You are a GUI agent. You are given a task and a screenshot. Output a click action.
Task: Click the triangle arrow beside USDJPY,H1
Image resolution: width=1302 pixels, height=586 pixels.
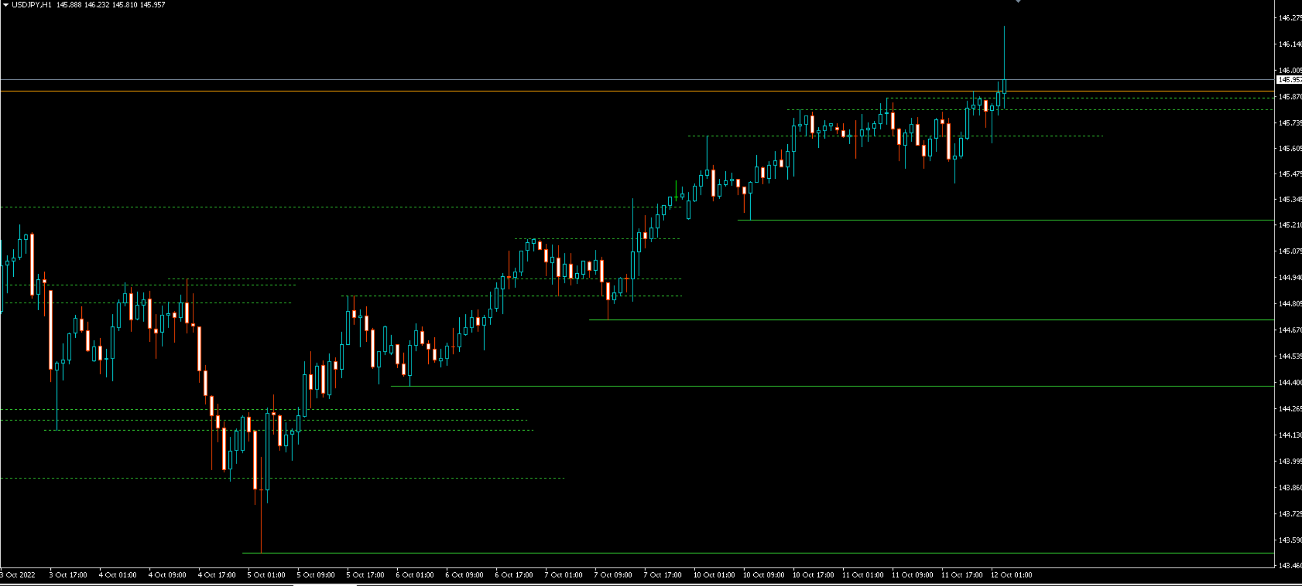click(6, 5)
